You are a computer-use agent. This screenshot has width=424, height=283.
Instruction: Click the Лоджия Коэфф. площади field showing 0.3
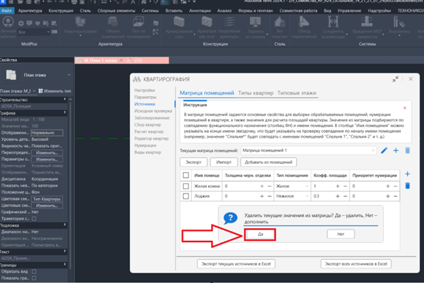(323, 196)
